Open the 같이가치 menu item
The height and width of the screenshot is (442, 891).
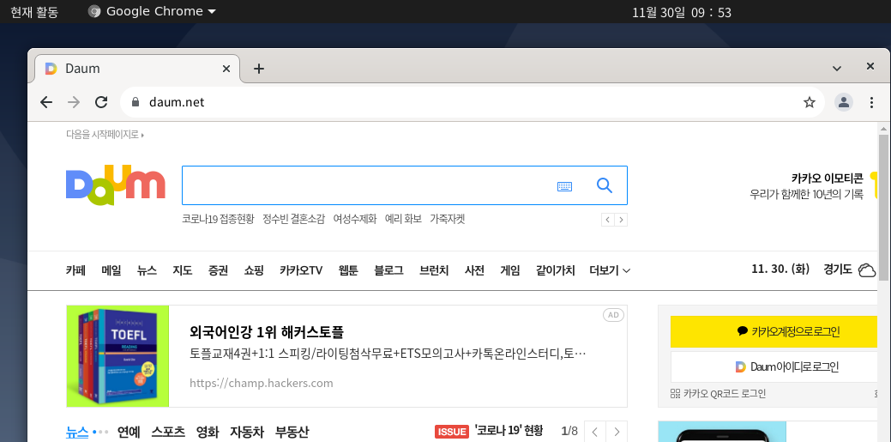[555, 270]
